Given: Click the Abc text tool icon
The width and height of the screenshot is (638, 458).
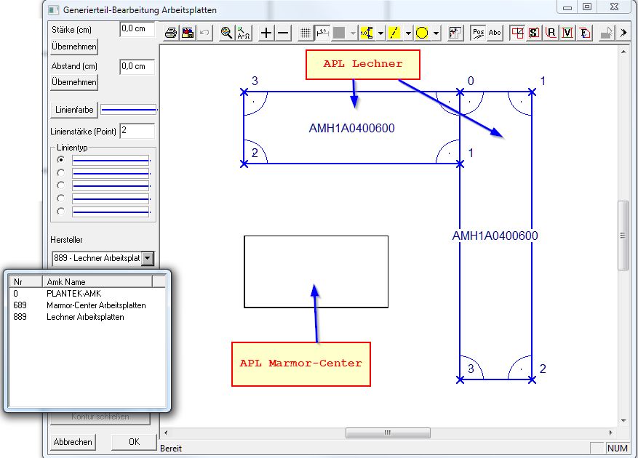Looking at the screenshot, I should (495, 33).
